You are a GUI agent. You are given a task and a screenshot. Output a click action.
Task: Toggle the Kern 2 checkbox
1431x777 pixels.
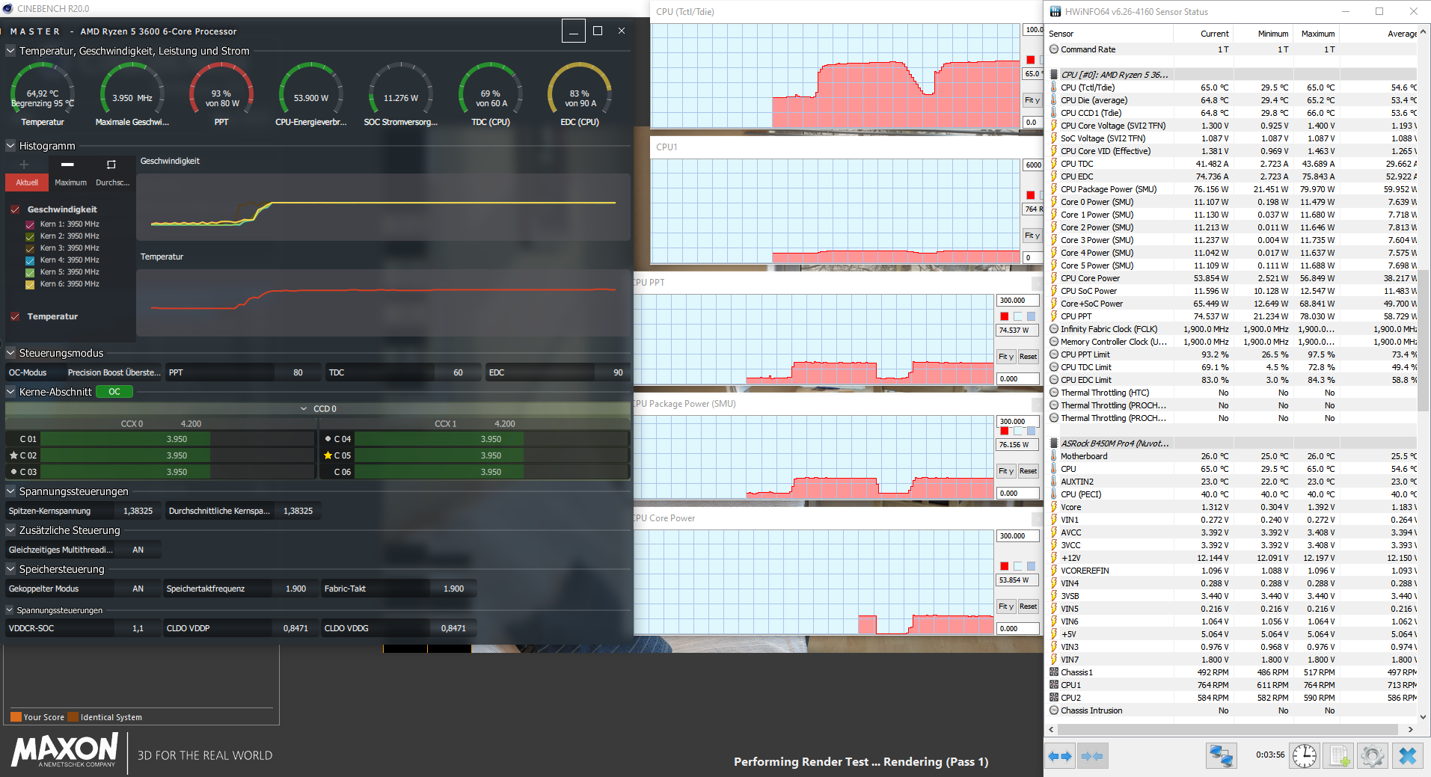pyautogui.click(x=30, y=236)
